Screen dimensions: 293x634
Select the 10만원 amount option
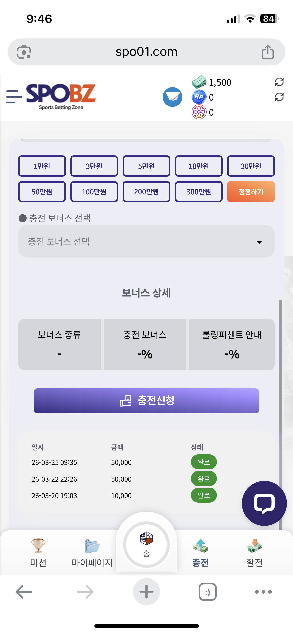pyautogui.click(x=199, y=166)
